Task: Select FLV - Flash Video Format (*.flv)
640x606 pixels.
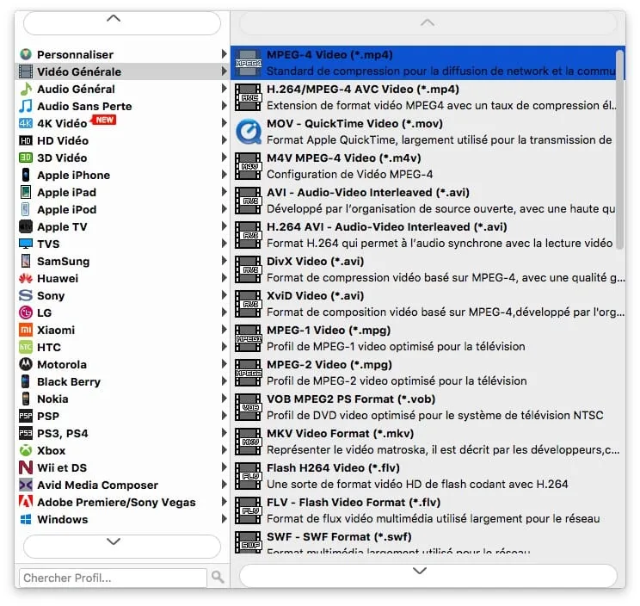Action: tap(428, 510)
